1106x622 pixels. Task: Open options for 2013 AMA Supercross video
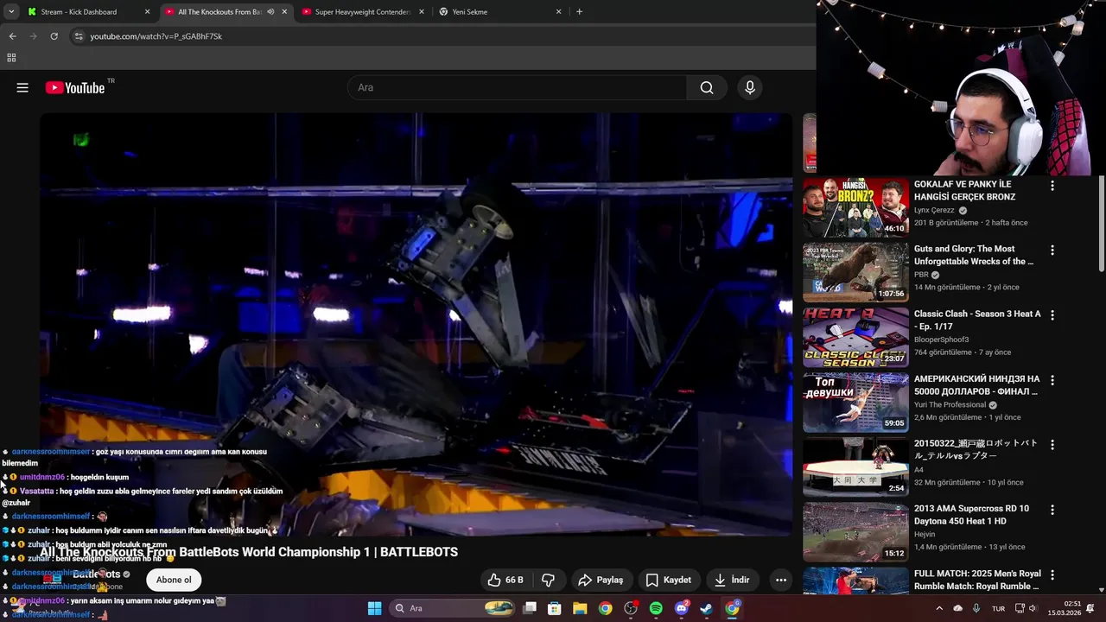(x=1052, y=510)
